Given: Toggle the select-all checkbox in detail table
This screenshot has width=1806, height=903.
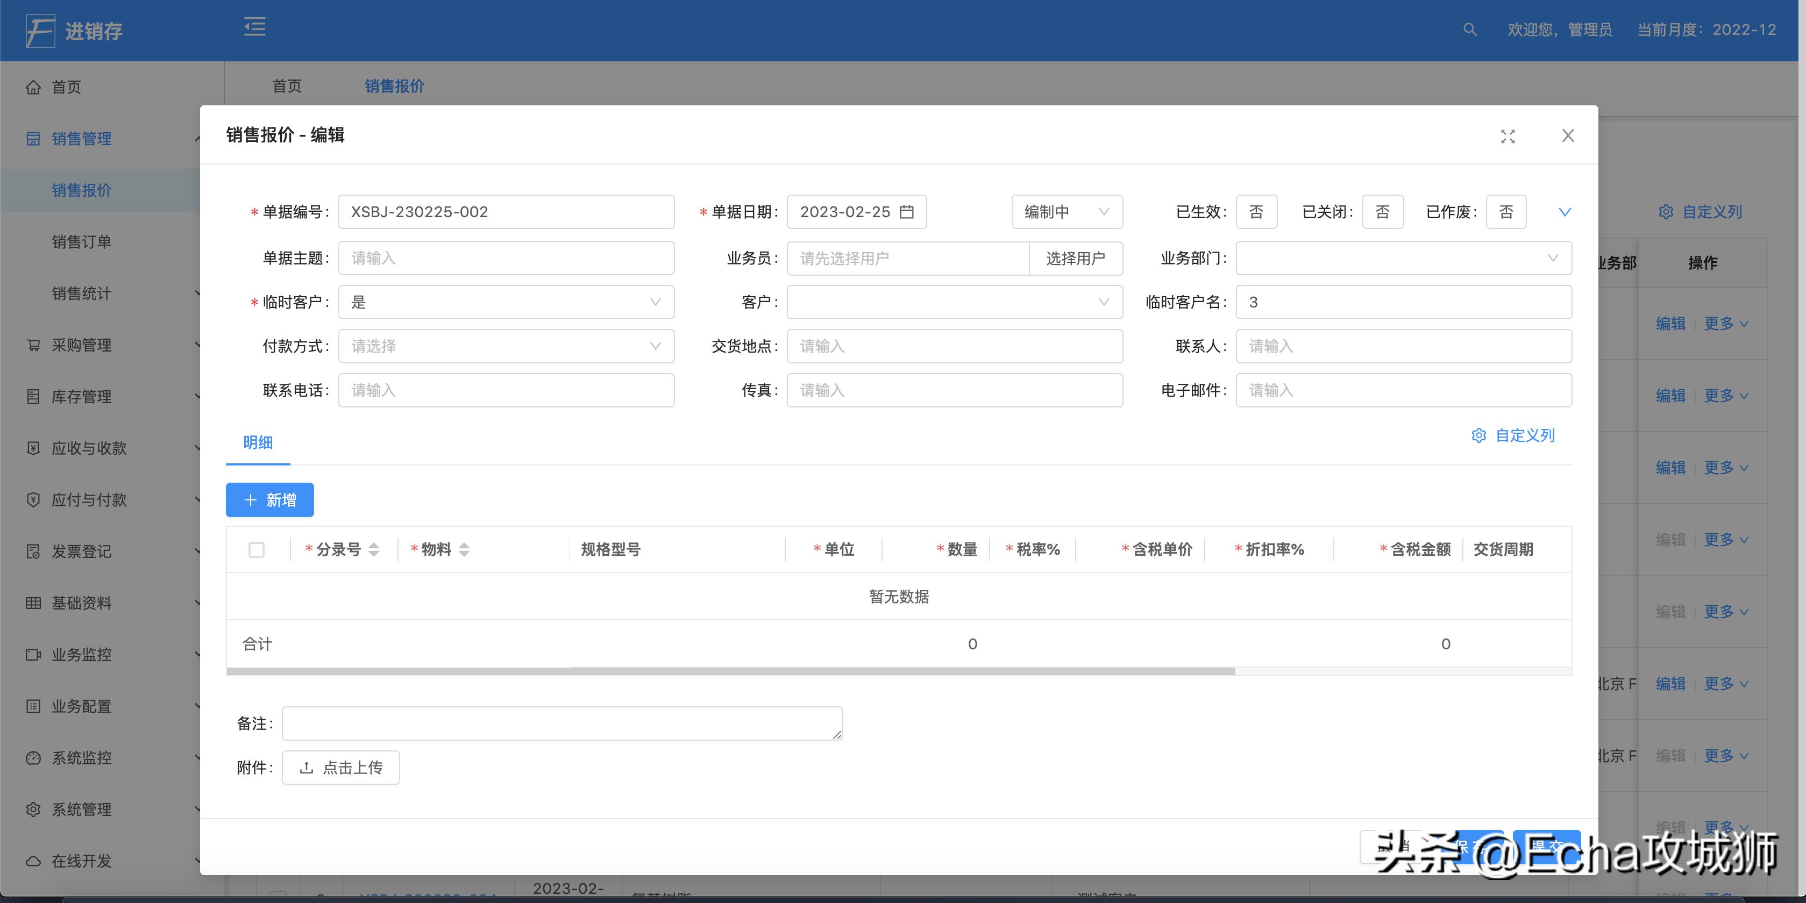Looking at the screenshot, I should pos(257,550).
